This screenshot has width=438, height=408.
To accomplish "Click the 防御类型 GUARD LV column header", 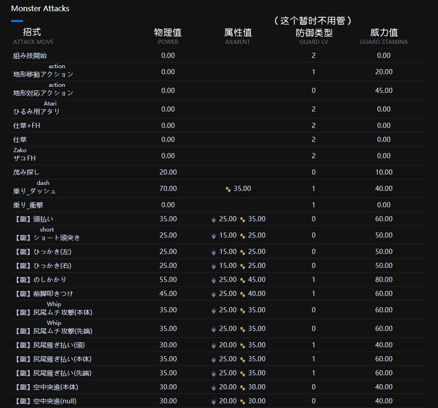I will pyautogui.click(x=314, y=36).
